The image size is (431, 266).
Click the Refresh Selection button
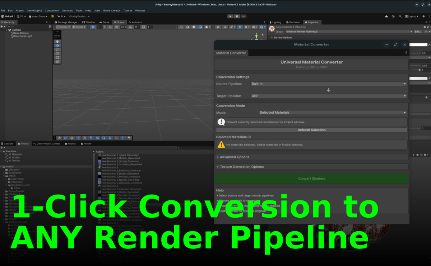pos(311,130)
